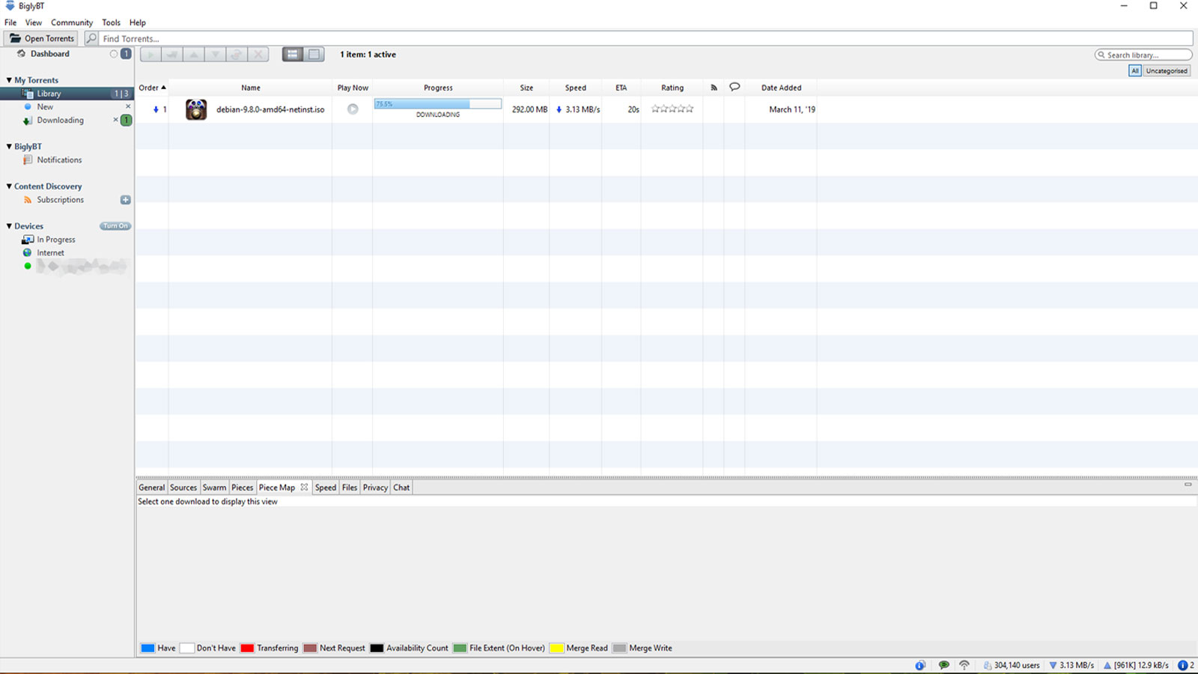Select the All category filter
This screenshot has width=1198, height=674.
coord(1135,71)
